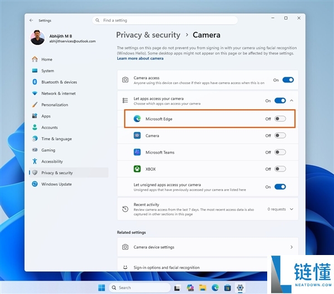This screenshot has width=334, height=294.
Task: Open Windows Update page
Action: pos(68,184)
